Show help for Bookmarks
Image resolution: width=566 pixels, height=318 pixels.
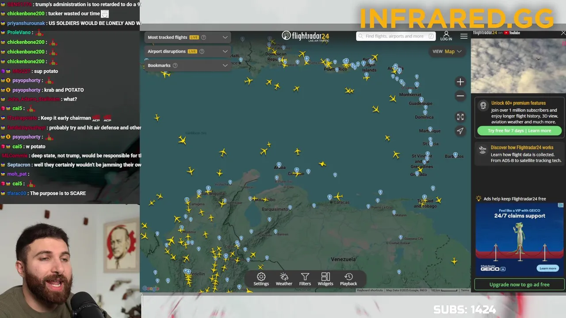click(x=175, y=65)
